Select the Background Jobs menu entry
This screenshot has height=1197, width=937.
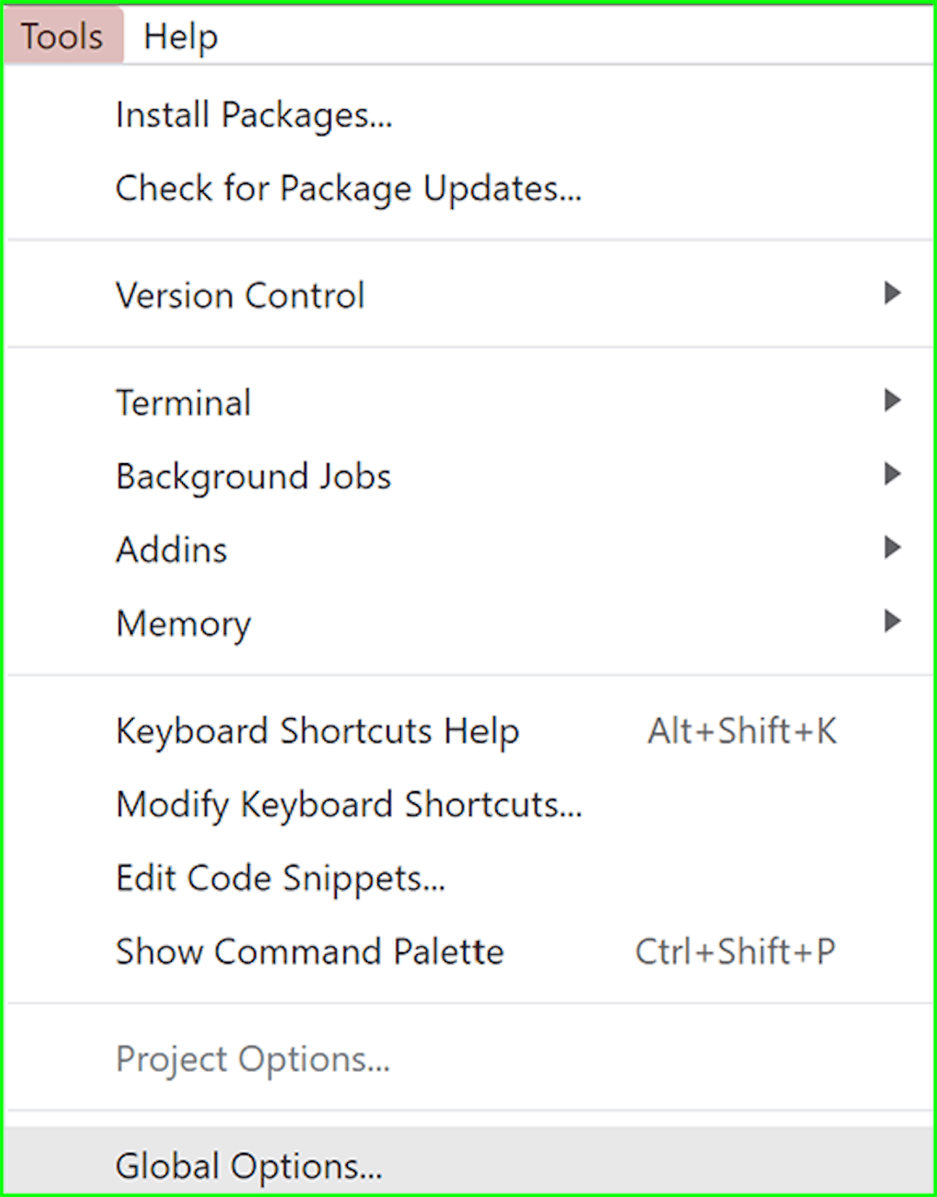click(x=252, y=474)
